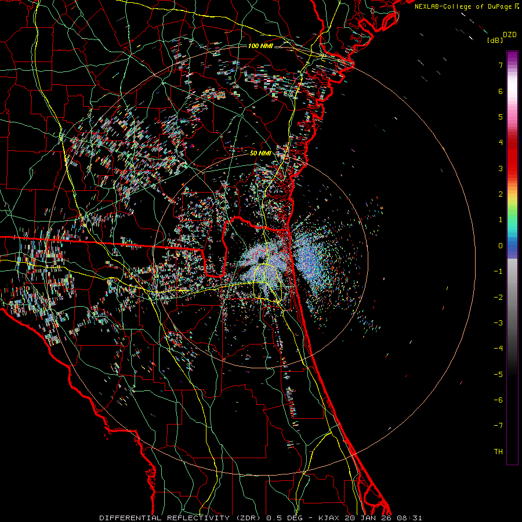Click the 100 NMI range ring label

(x=260, y=46)
